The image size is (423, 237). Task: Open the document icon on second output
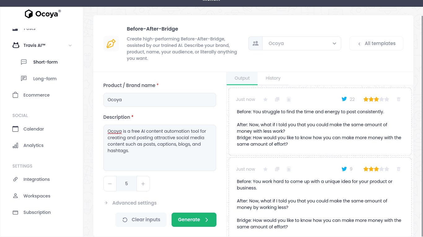289,169
